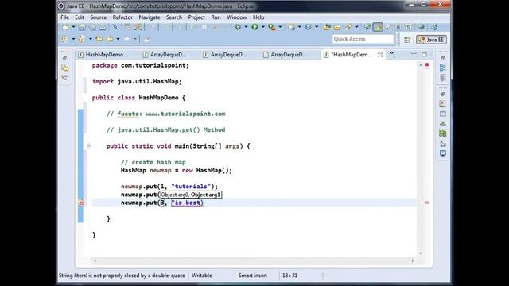Open the File menu

[64, 17]
